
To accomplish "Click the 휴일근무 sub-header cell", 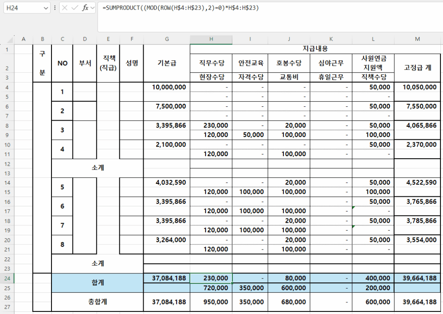I will point(331,77).
